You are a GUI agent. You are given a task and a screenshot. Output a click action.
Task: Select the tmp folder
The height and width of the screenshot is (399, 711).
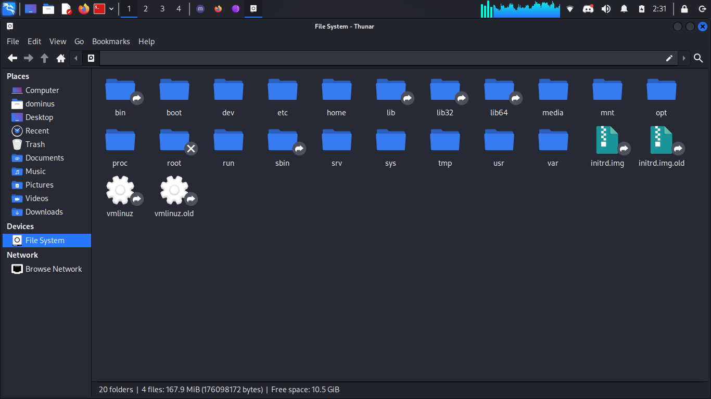click(x=445, y=140)
